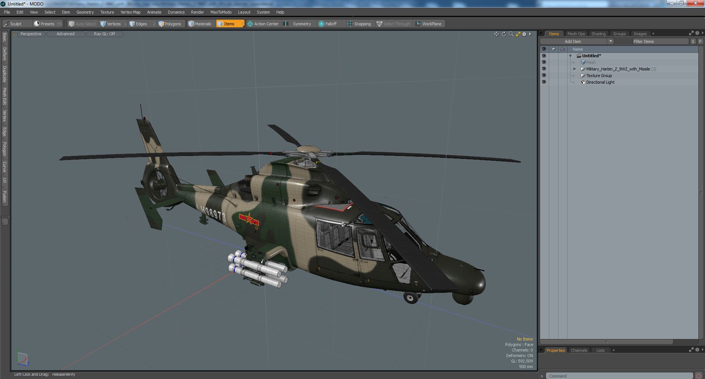Click the Untitled scene clapboard icon

(579, 56)
